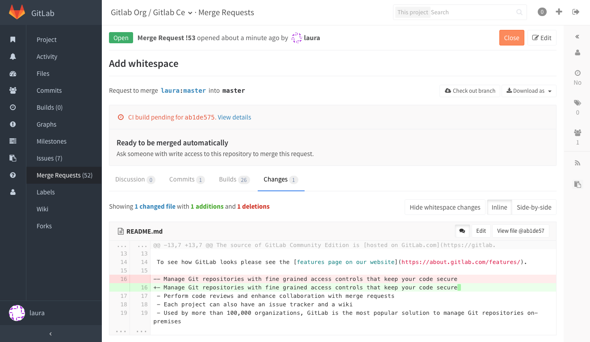590x342 pixels.
Task: Click the plus icon to create new project
Action: tap(559, 12)
